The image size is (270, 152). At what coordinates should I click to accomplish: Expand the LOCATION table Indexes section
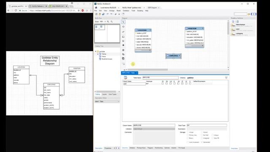[x=150, y=50]
